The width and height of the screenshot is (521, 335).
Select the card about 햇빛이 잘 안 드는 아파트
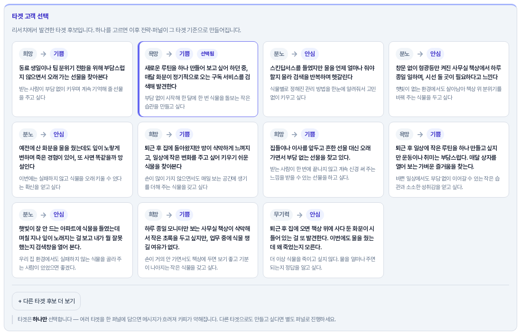tap(72, 240)
